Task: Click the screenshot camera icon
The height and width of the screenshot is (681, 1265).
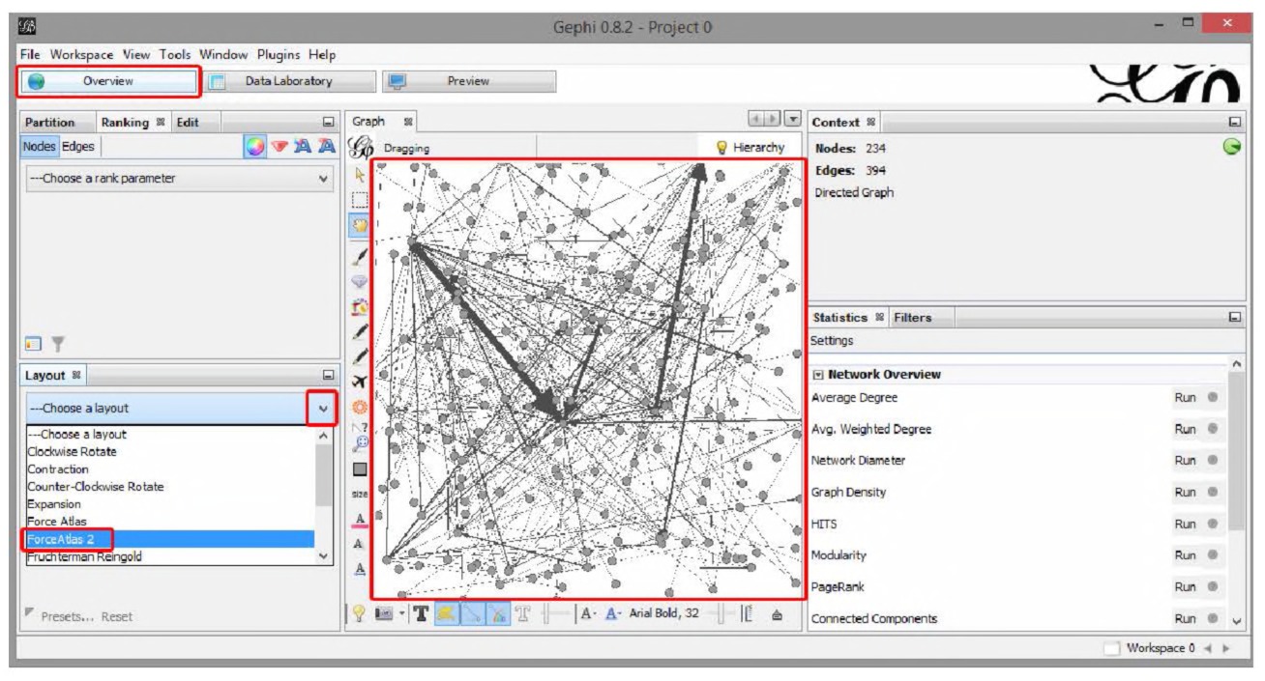Action: 382,613
